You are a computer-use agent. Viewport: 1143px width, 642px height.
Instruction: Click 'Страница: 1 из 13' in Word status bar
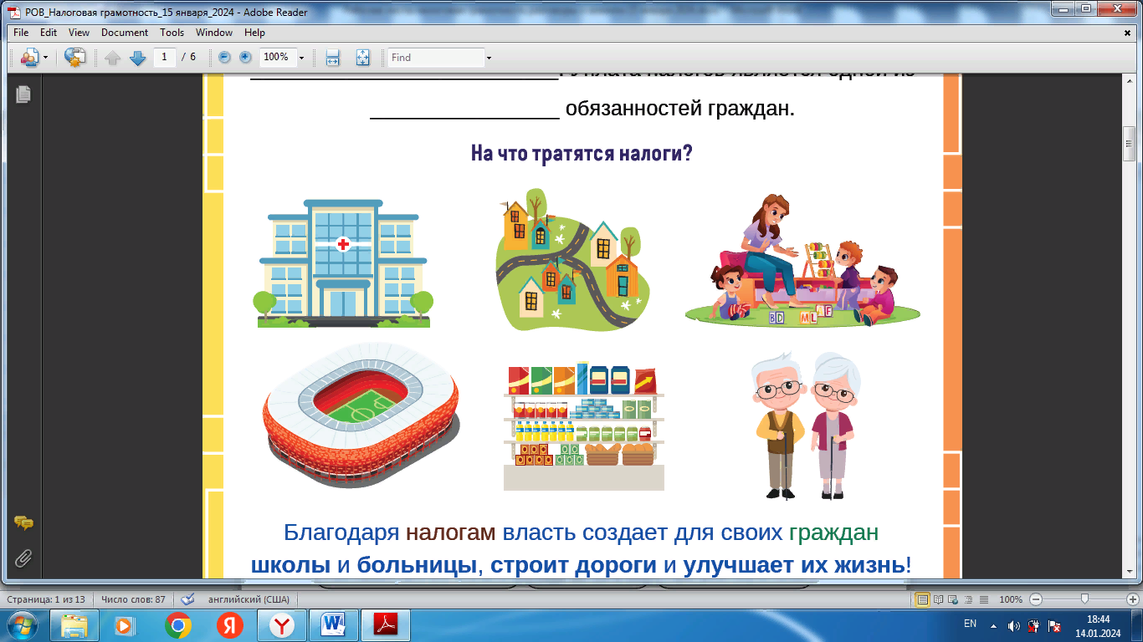pos(45,599)
